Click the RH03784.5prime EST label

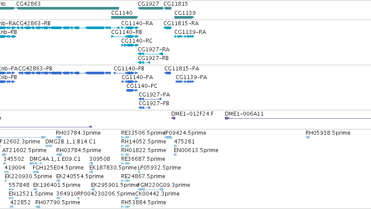tap(78, 150)
